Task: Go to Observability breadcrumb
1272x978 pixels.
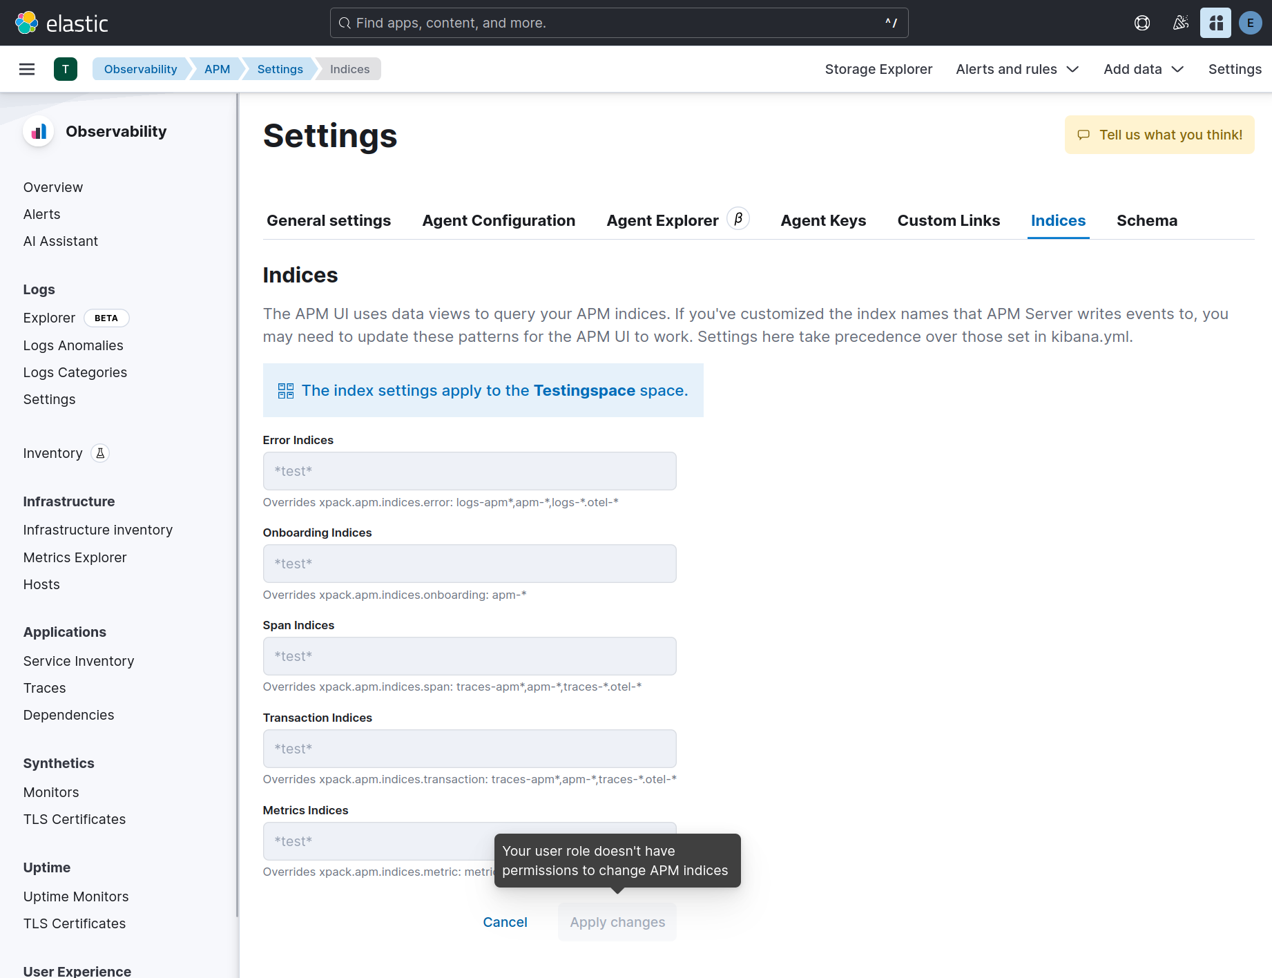Action: 140,69
